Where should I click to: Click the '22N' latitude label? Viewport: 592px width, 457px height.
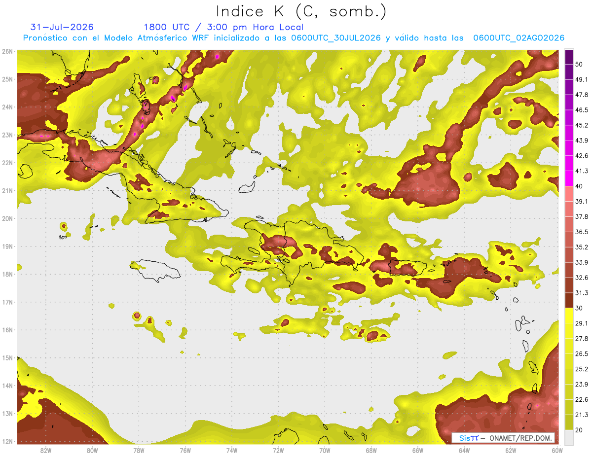[7, 163]
